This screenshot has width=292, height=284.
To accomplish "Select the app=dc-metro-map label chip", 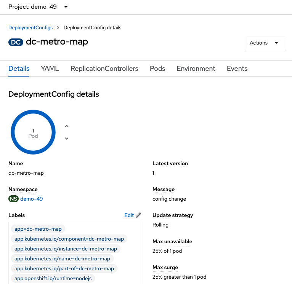I will [38, 229].
